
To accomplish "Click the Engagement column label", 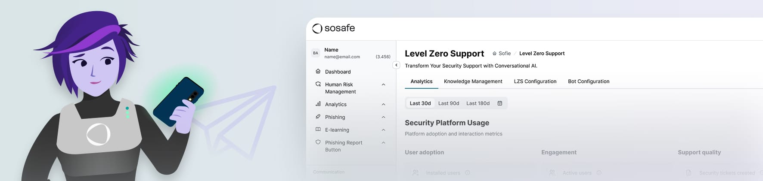I will 559,152.
